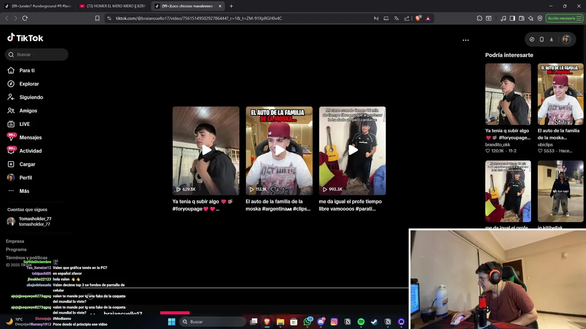Open the kitibellak suggested video thumbnail
The height and width of the screenshot is (329, 586).
click(x=560, y=191)
